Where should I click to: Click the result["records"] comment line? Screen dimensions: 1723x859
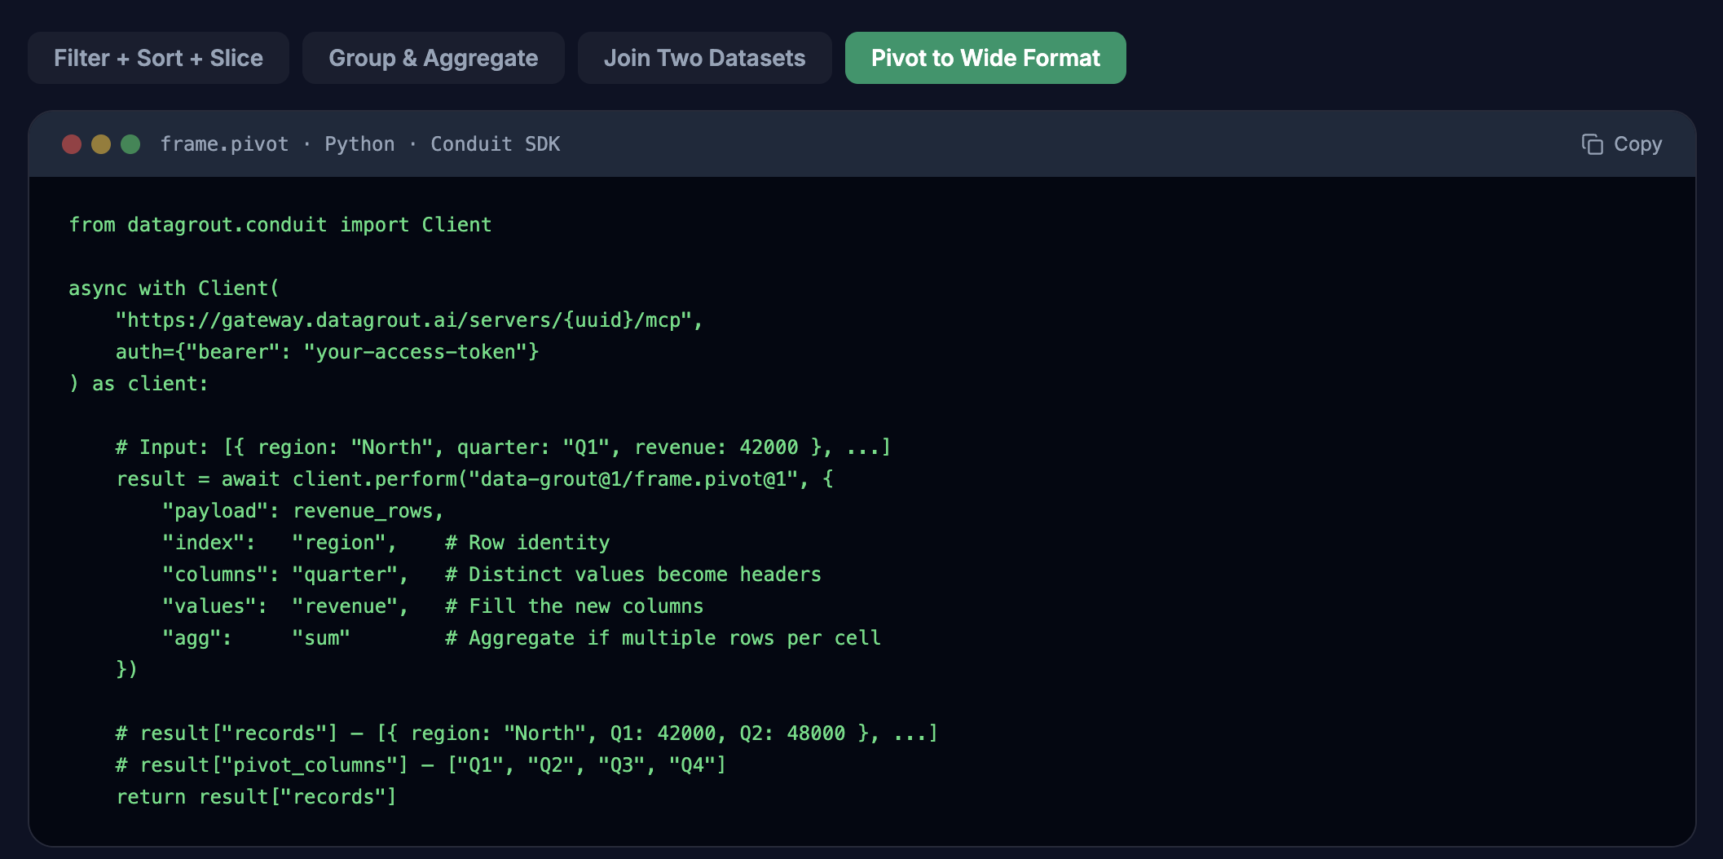[x=527, y=733]
